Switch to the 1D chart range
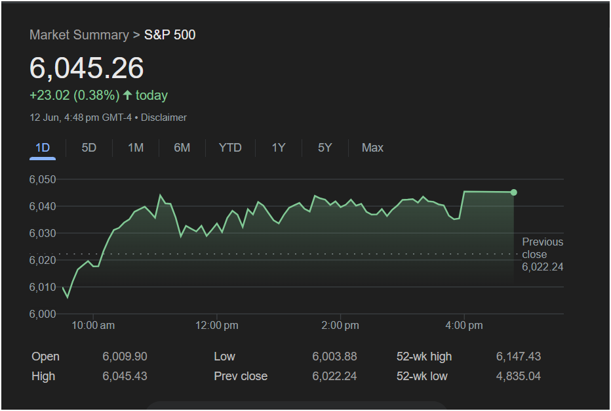Image resolution: width=611 pixels, height=411 pixels. (x=43, y=148)
